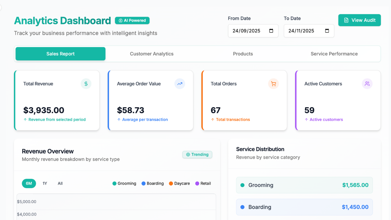Screen dimensions: 391x220
Task: Click the View Audit button
Action: (x=360, y=20)
